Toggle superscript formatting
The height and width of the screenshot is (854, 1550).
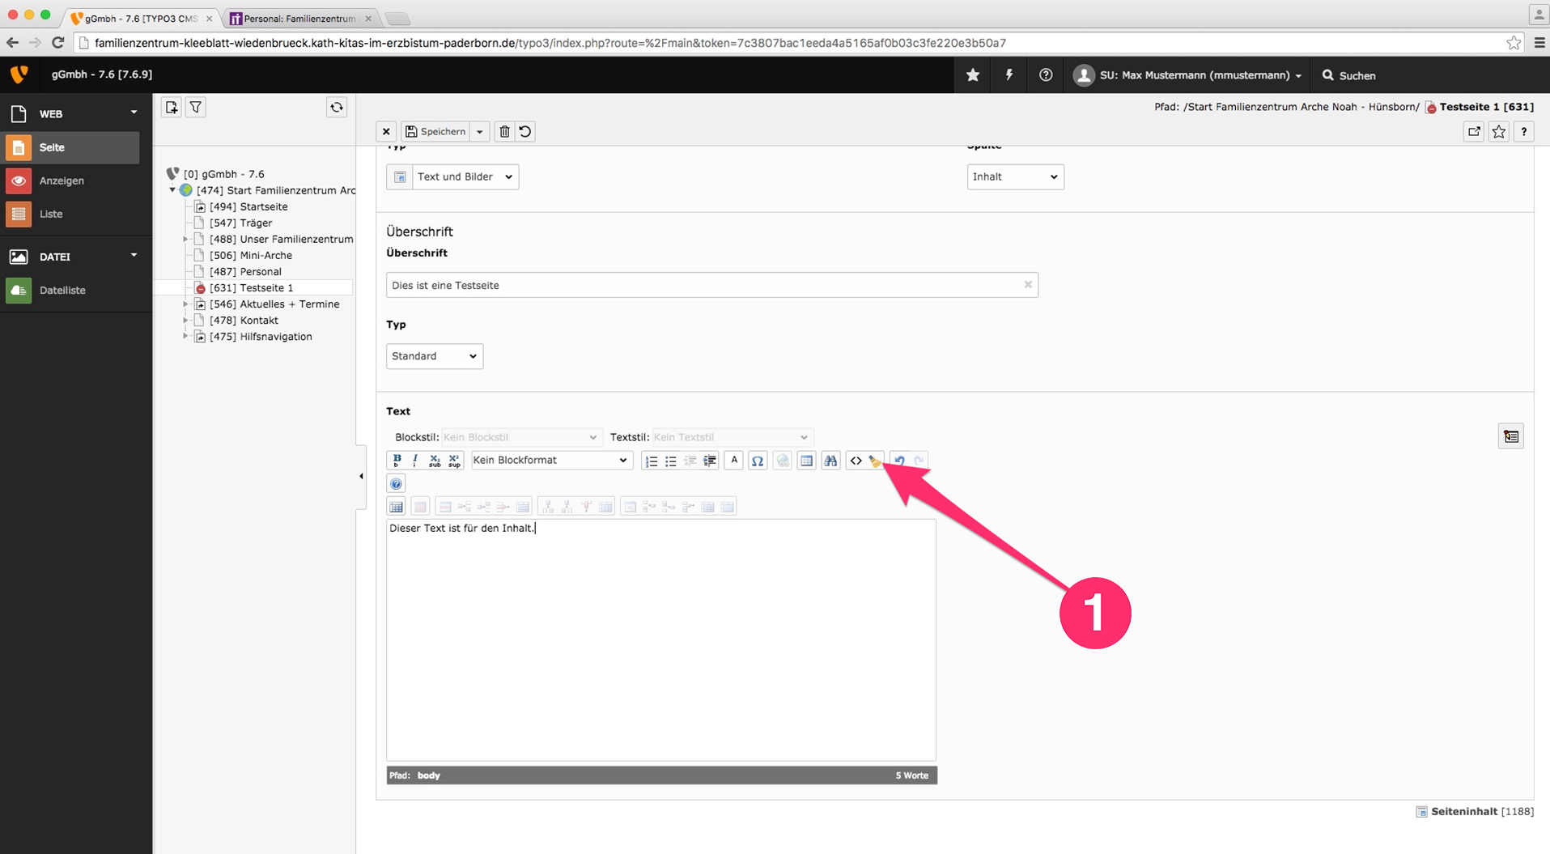454,461
